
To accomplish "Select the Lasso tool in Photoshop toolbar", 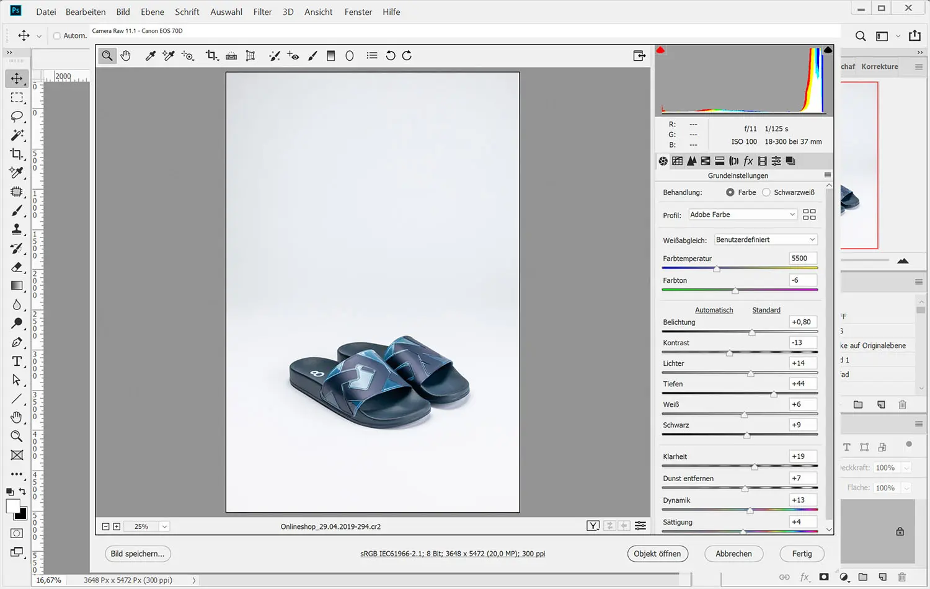I will pyautogui.click(x=17, y=117).
